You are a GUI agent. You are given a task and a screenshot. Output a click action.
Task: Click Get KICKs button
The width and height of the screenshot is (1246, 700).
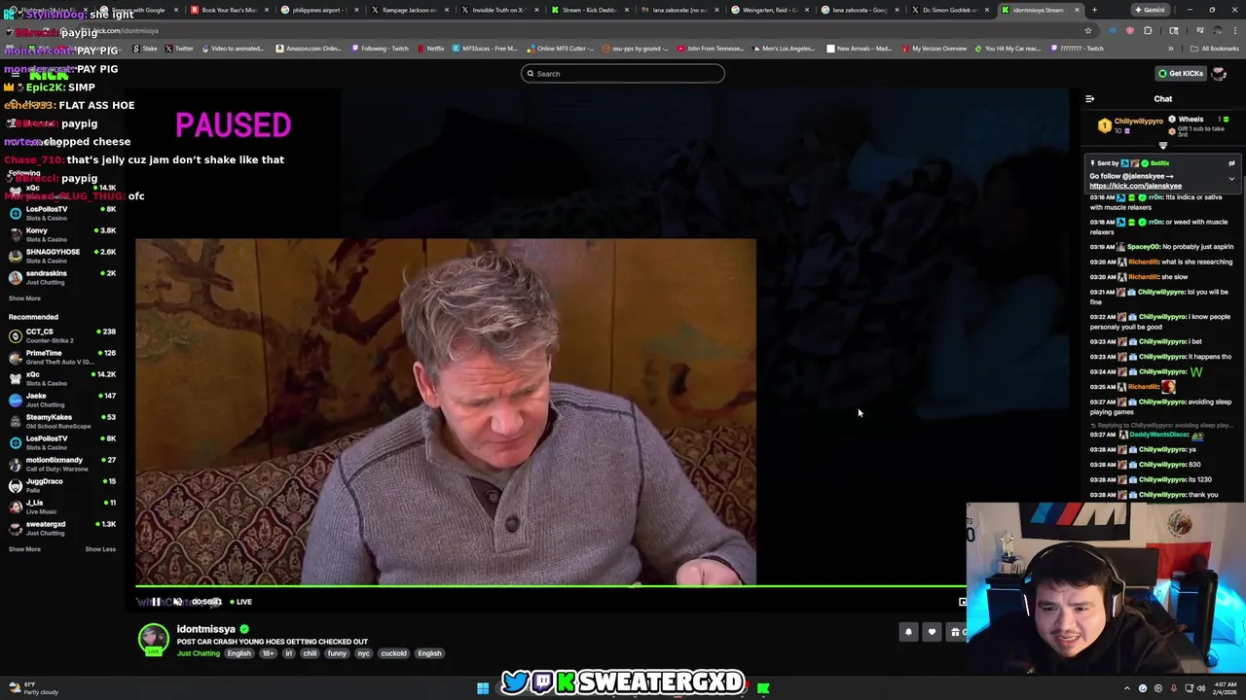click(1180, 73)
